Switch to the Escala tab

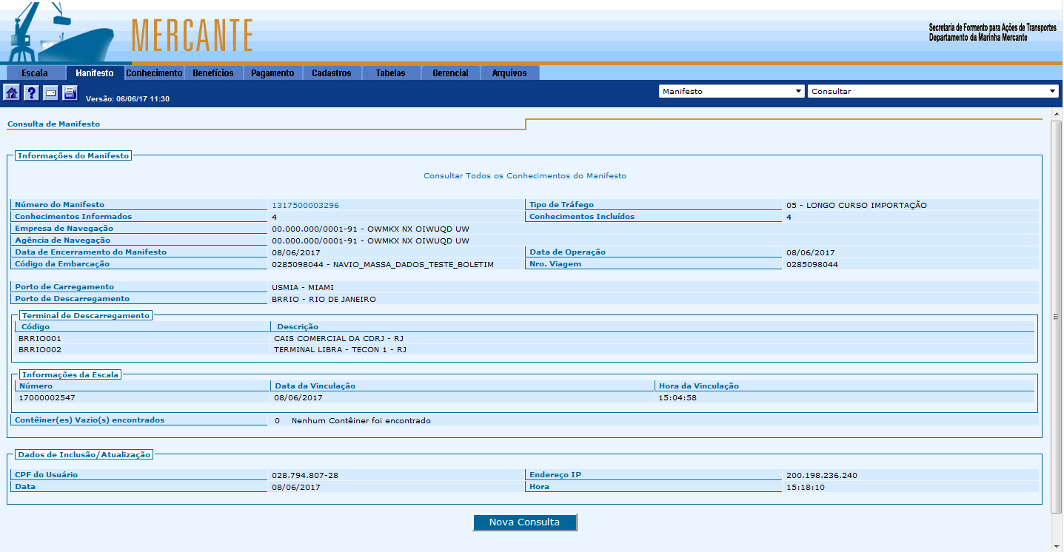click(x=35, y=73)
